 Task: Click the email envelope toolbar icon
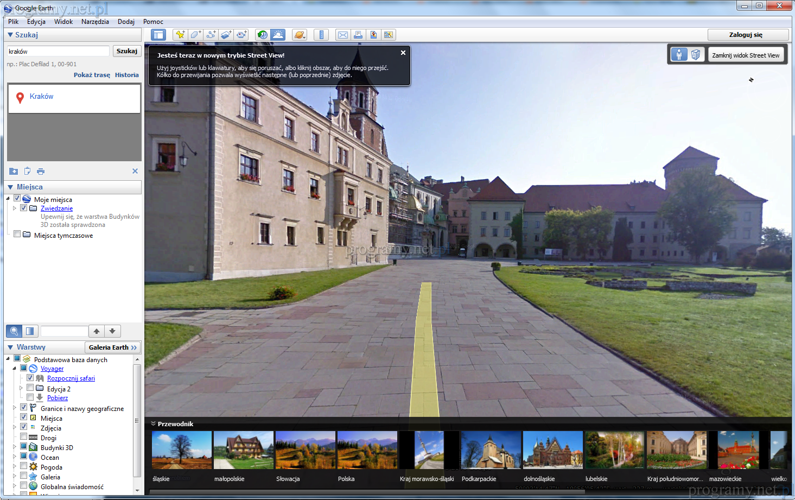(343, 35)
